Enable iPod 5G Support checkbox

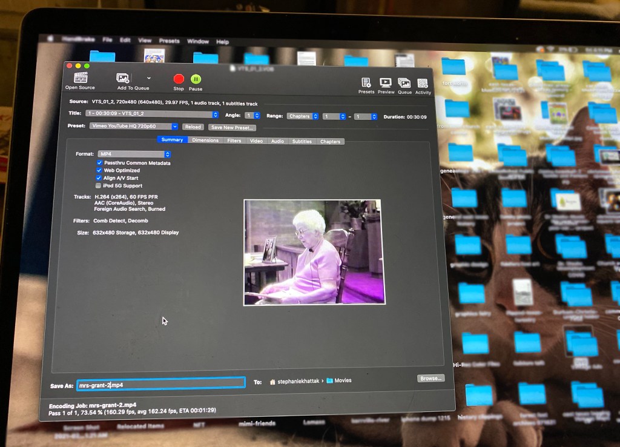(x=99, y=185)
